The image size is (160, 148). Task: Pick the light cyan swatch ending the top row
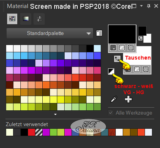[x=97, y=48]
